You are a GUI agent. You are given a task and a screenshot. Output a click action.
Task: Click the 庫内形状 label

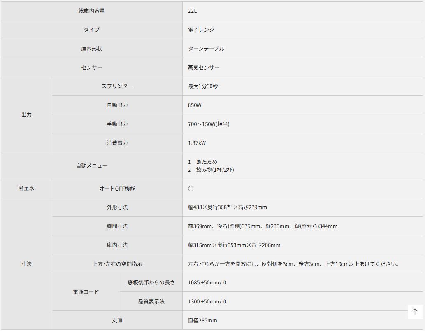coord(92,49)
